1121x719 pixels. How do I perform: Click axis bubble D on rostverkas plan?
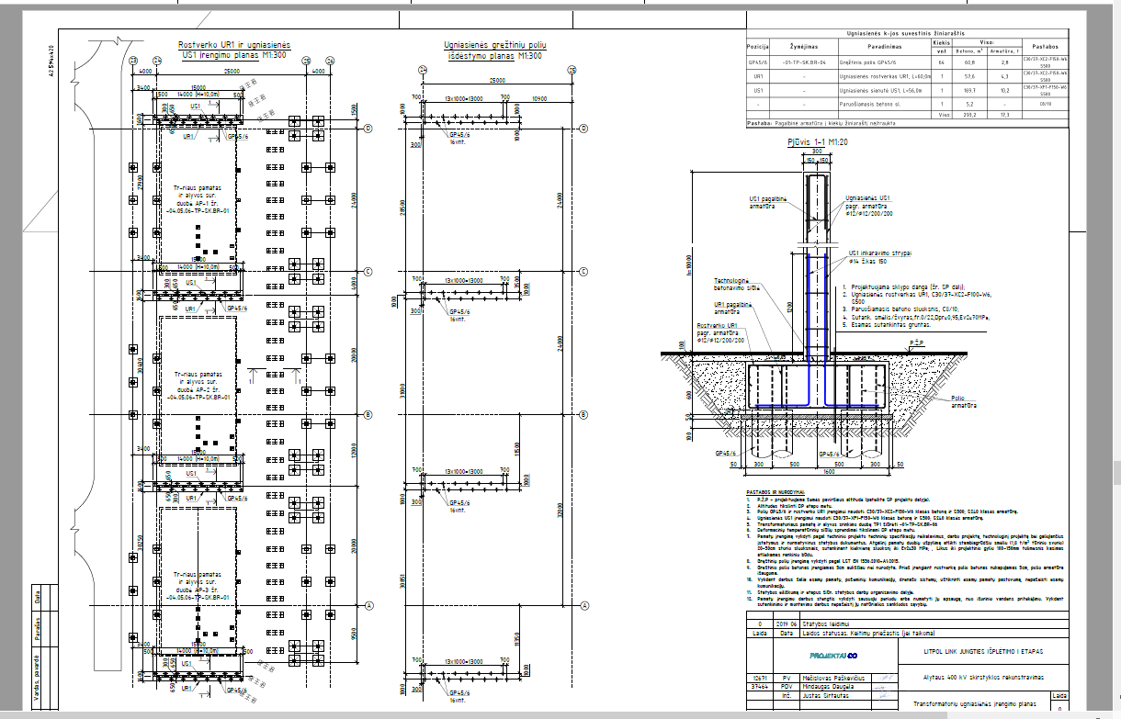[x=368, y=128]
